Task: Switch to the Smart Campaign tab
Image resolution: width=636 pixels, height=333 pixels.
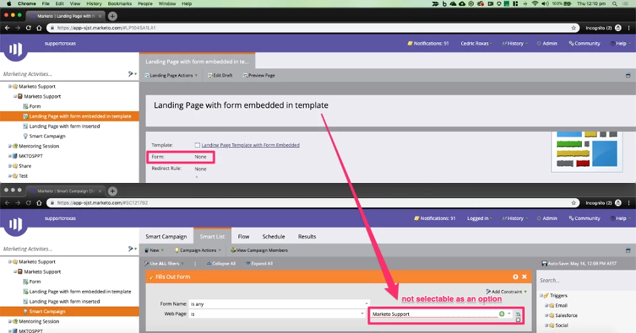Action: point(166,237)
